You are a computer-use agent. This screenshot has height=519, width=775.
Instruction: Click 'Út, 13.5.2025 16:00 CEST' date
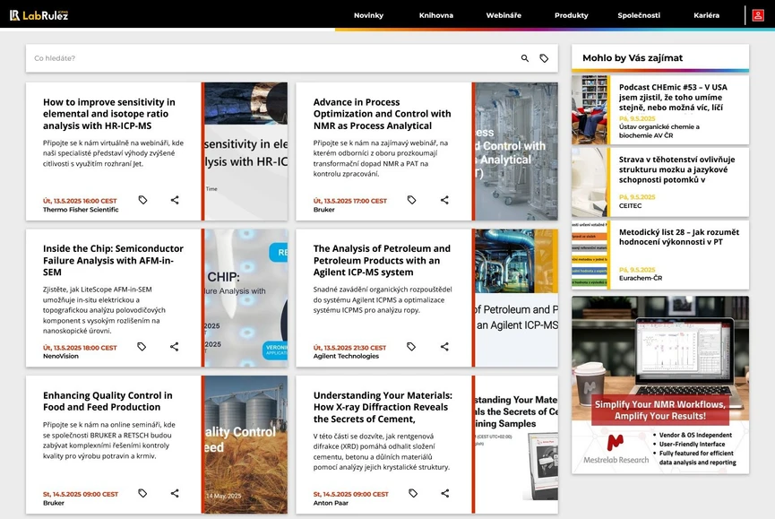[x=80, y=201]
